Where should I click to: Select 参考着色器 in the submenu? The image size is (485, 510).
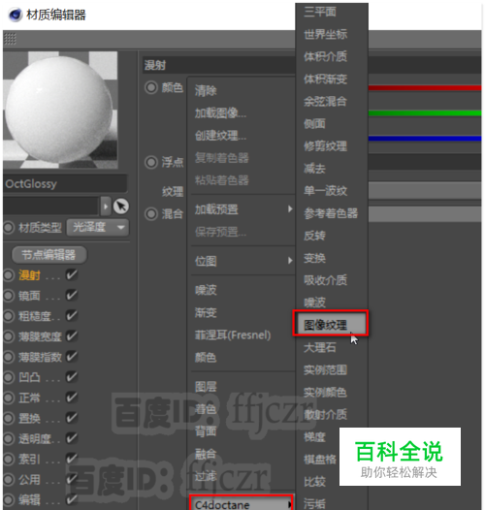pos(331,213)
